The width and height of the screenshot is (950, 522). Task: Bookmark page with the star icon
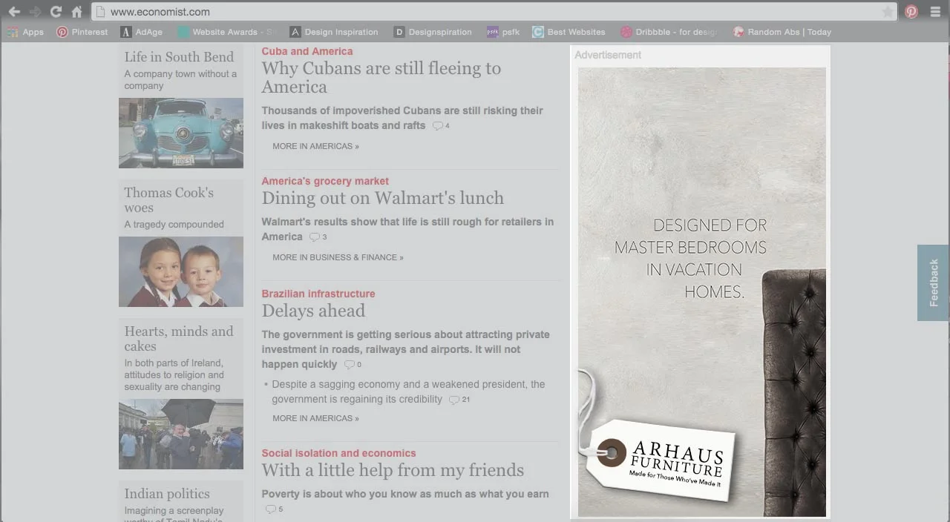pos(887,12)
